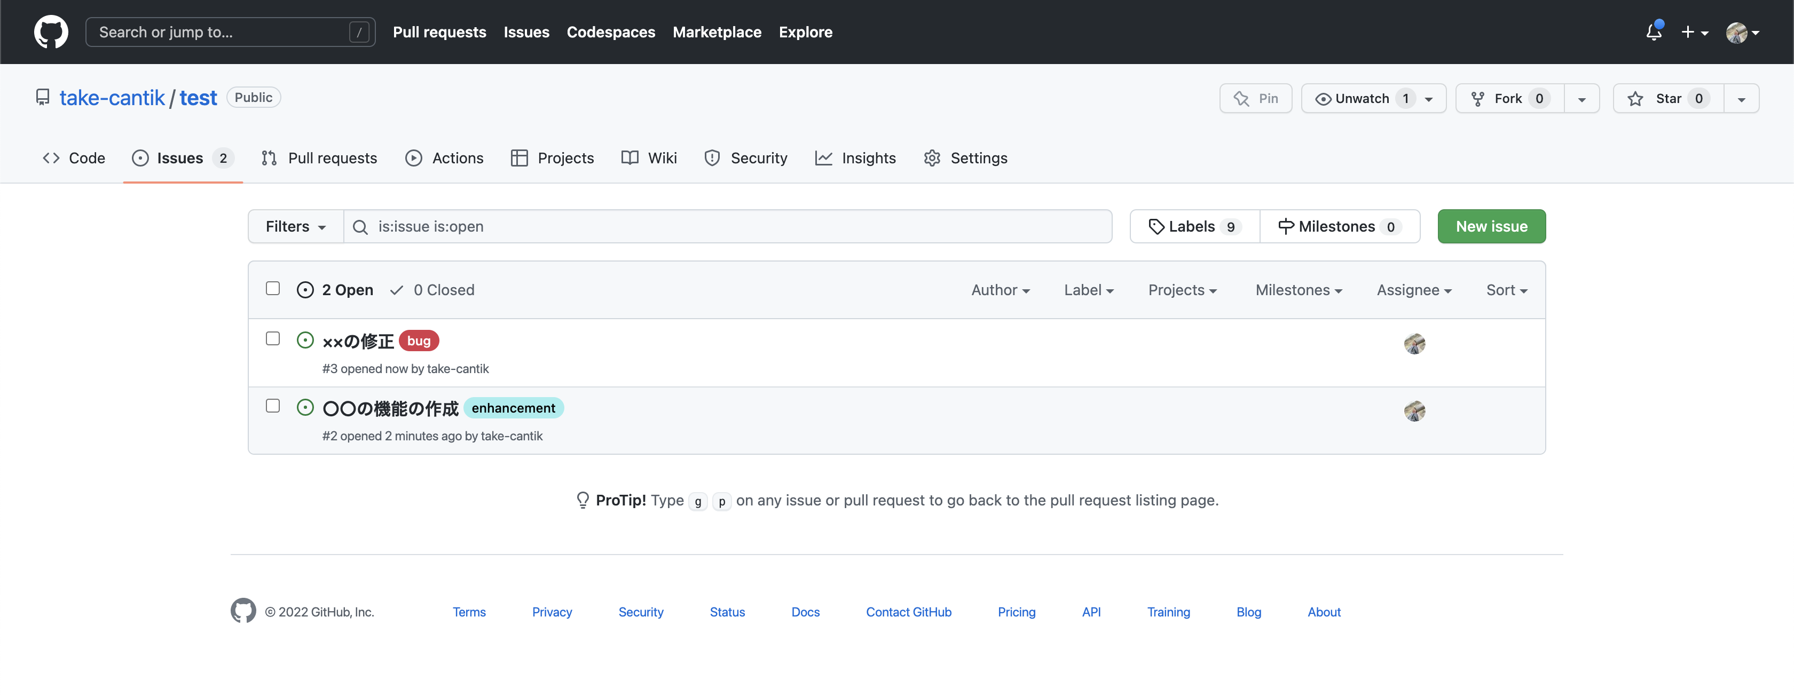Check the select-all issues checkbox
1794x696 pixels.
tap(273, 288)
